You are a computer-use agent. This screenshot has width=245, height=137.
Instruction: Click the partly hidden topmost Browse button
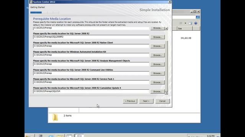point(157,28)
